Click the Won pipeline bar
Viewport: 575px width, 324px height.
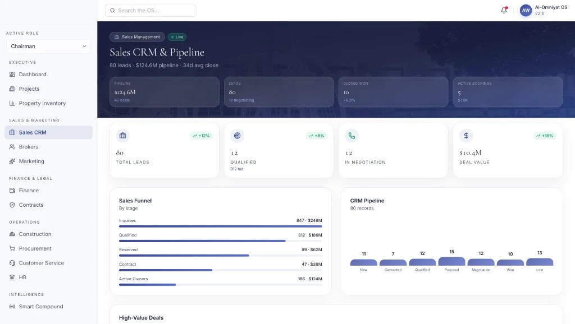click(510, 262)
